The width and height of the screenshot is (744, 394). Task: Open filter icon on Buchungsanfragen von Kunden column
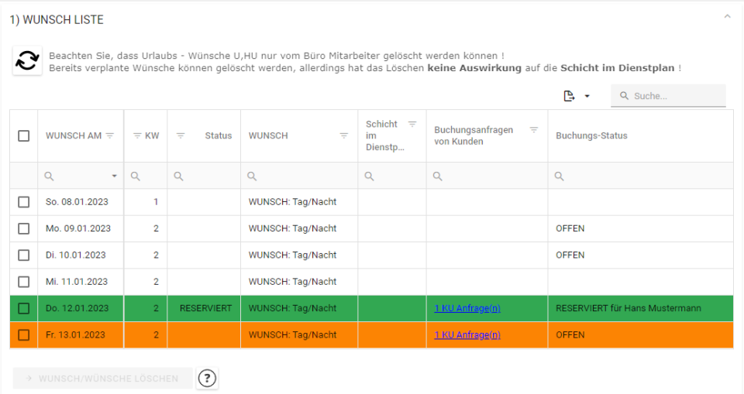[x=534, y=130]
